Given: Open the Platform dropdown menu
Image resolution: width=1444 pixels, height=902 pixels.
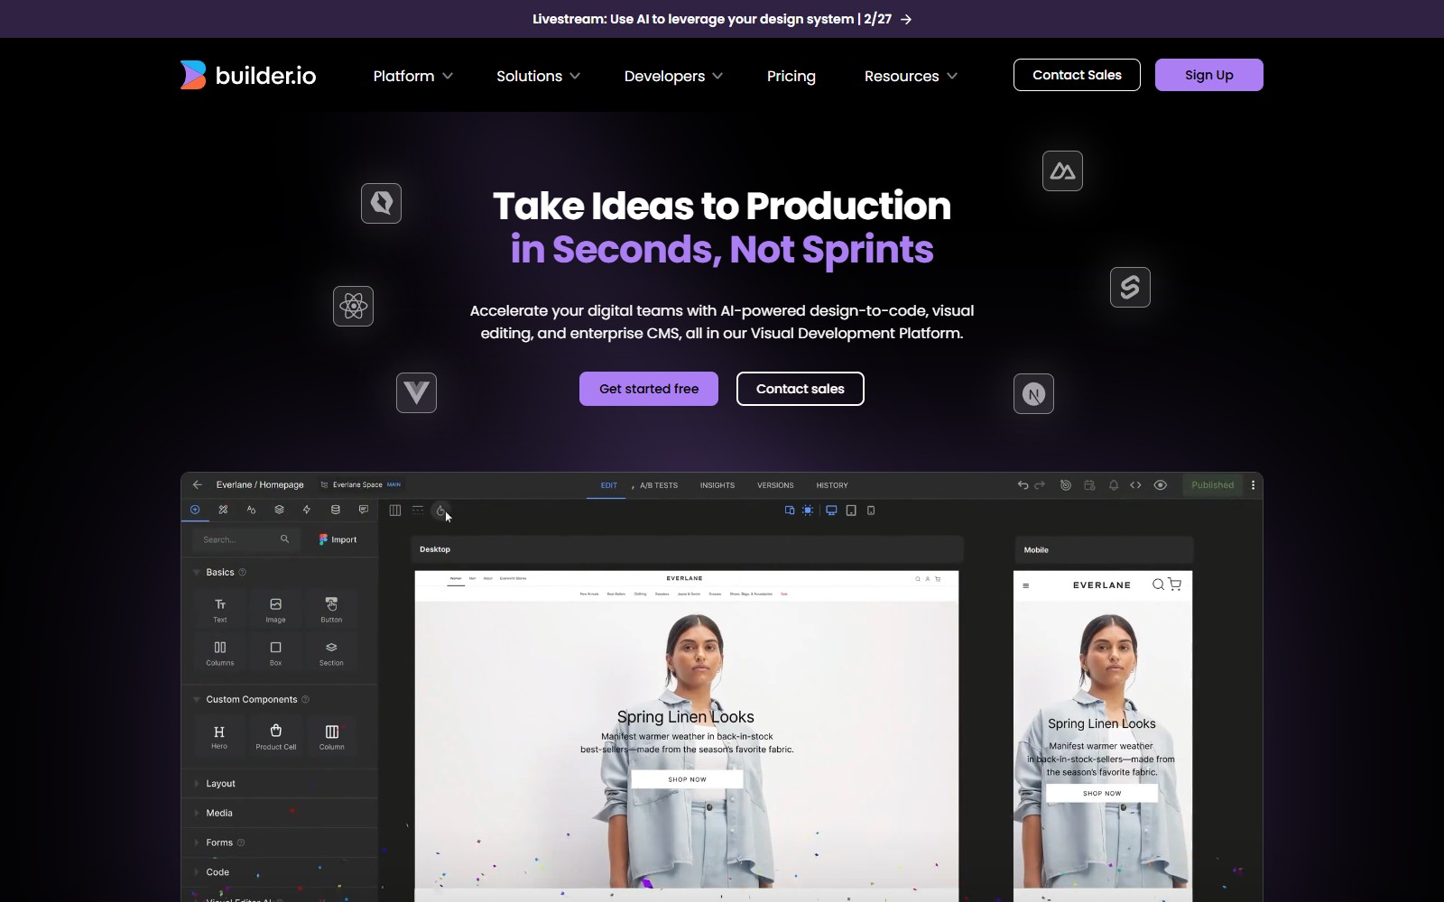Looking at the screenshot, I should tap(413, 76).
